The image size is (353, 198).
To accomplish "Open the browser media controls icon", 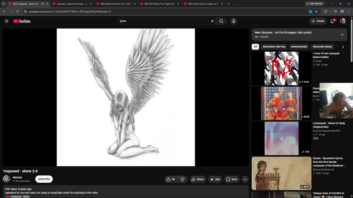I will click(335, 12).
